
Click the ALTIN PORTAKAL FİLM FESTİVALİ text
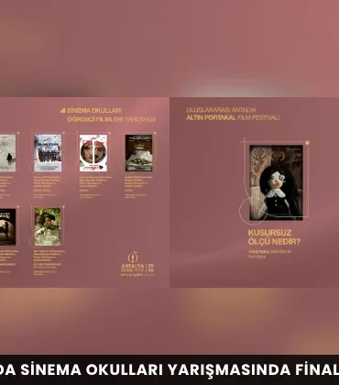(x=233, y=117)
